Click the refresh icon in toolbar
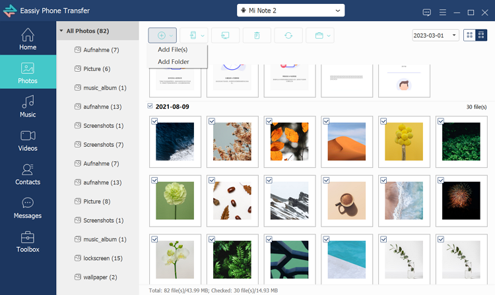This screenshot has width=495, height=295. pyautogui.click(x=288, y=36)
